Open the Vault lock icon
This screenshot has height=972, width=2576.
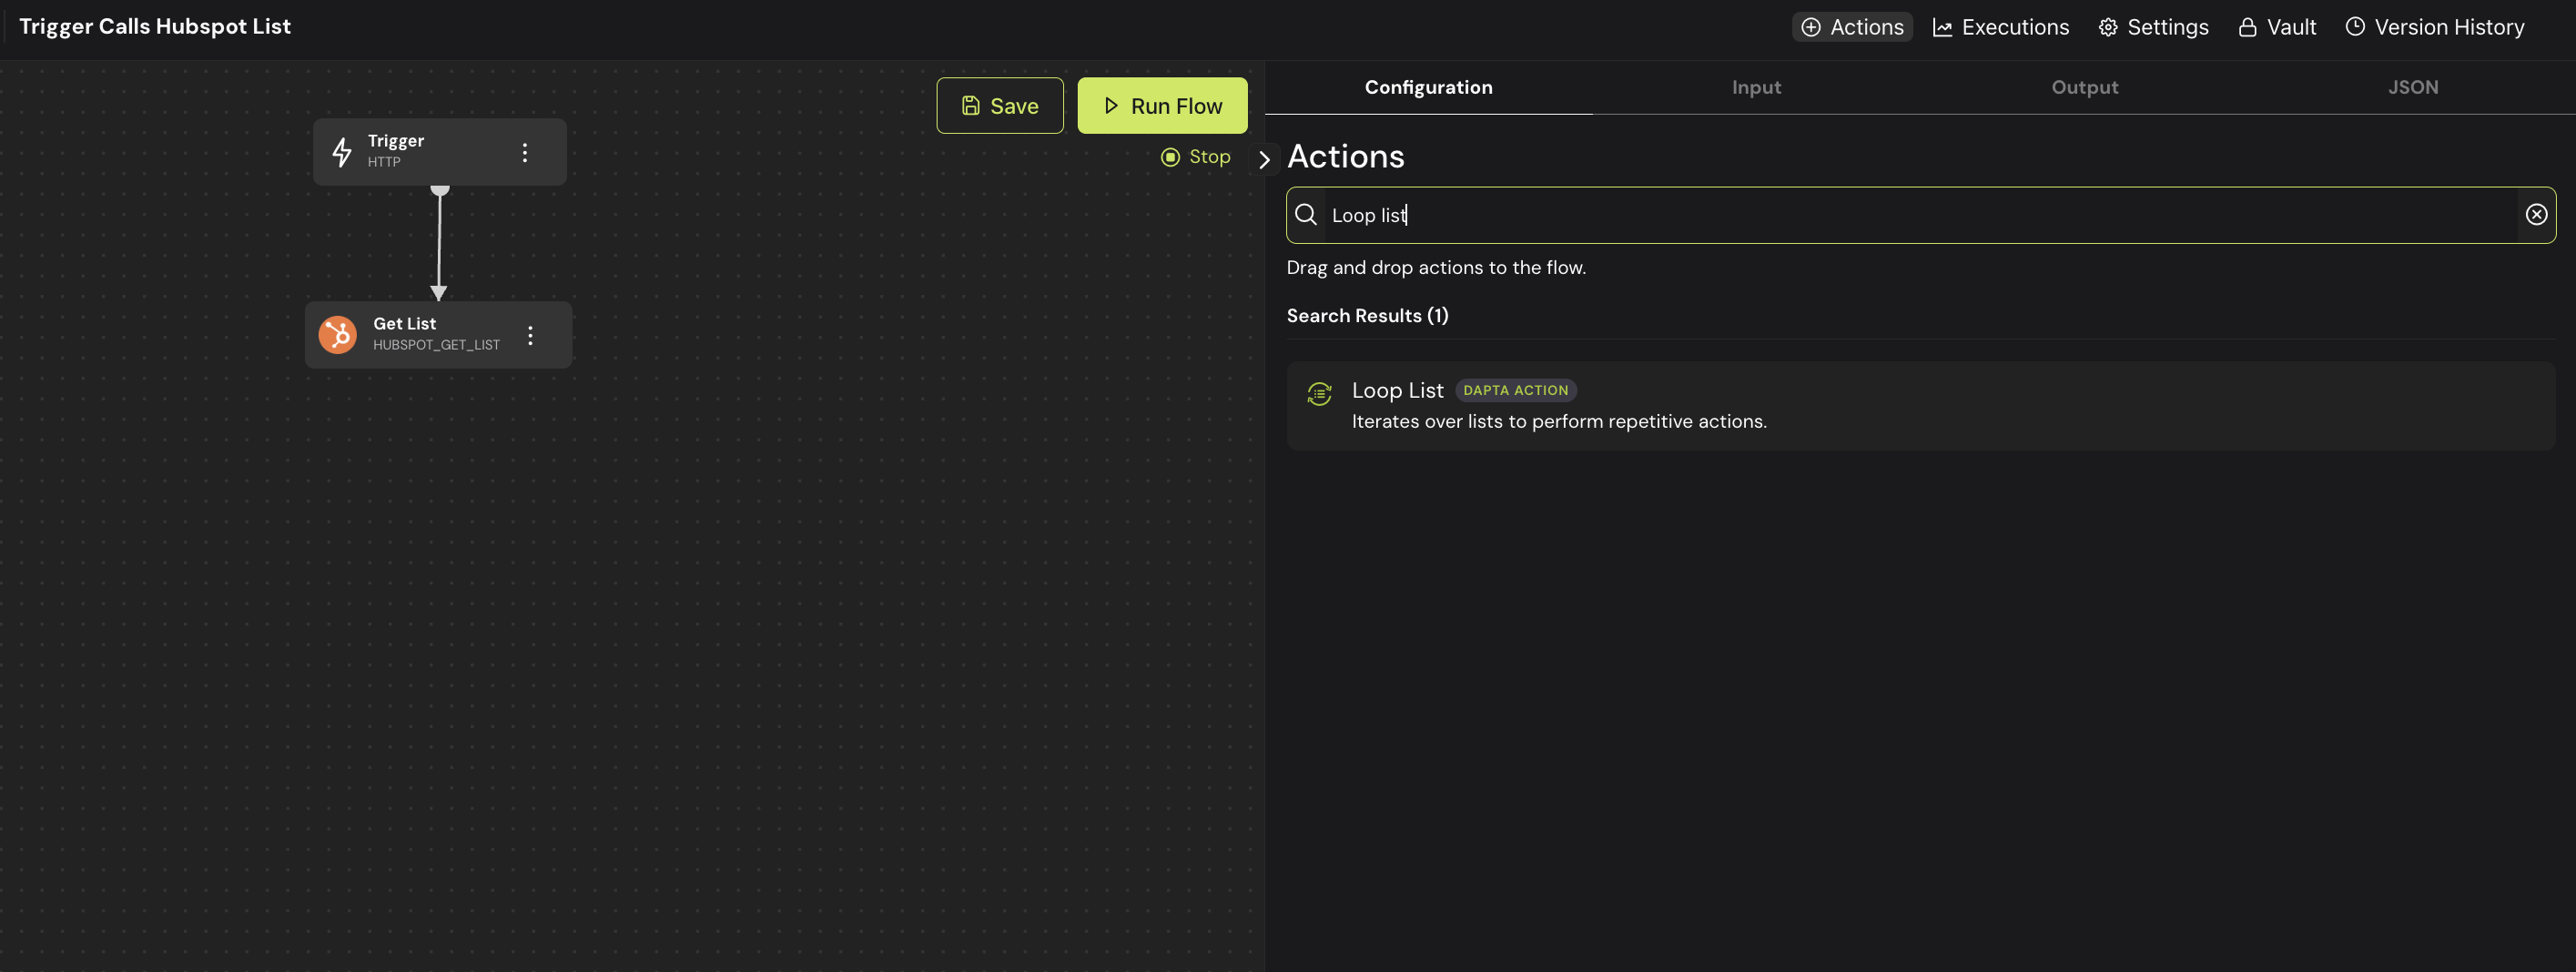click(x=2247, y=28)
